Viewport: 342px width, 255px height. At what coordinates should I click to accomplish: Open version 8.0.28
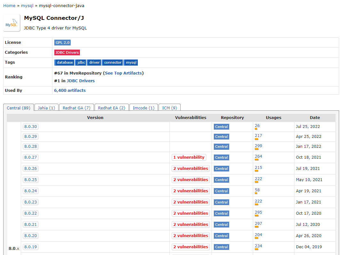(x=31, y=147)
